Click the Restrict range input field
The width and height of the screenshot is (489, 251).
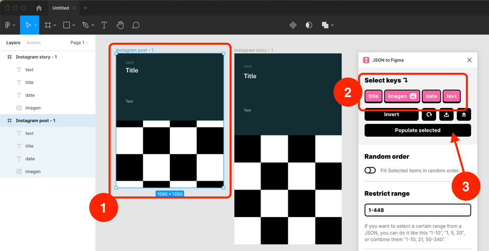[418, 210]
